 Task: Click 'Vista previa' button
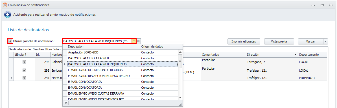click(279, 41)
